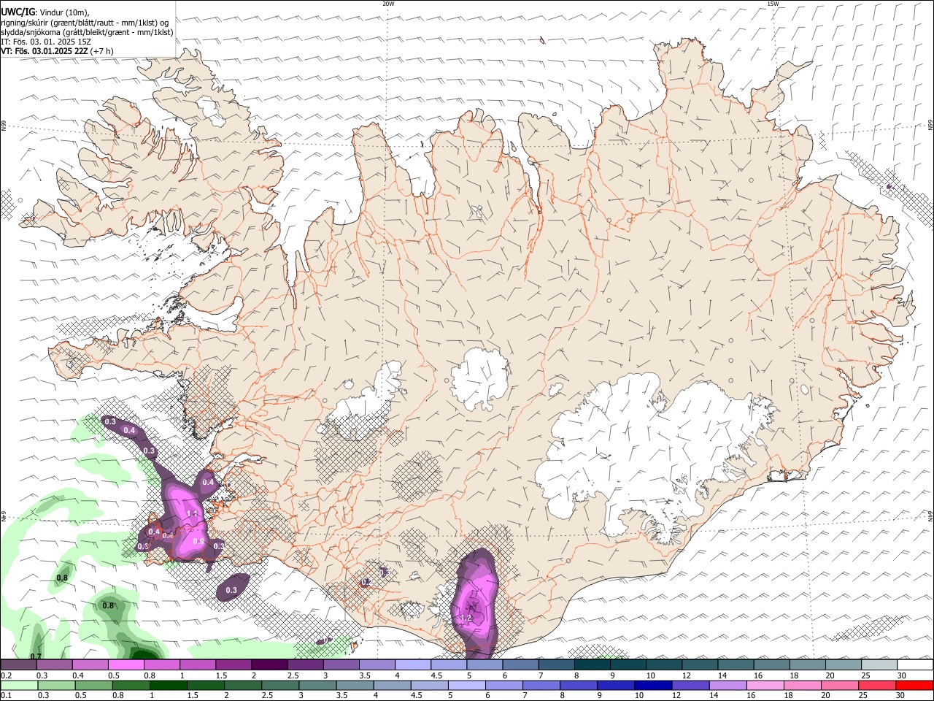Click the round white Hofsjökull glacier in central highlands
This screenshot has height=701, width=934.
(479, 379)
